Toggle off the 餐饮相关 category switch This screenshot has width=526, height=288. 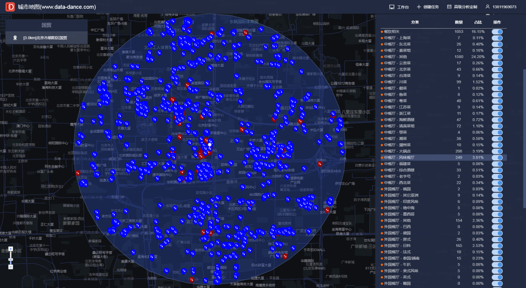point(497,32)
